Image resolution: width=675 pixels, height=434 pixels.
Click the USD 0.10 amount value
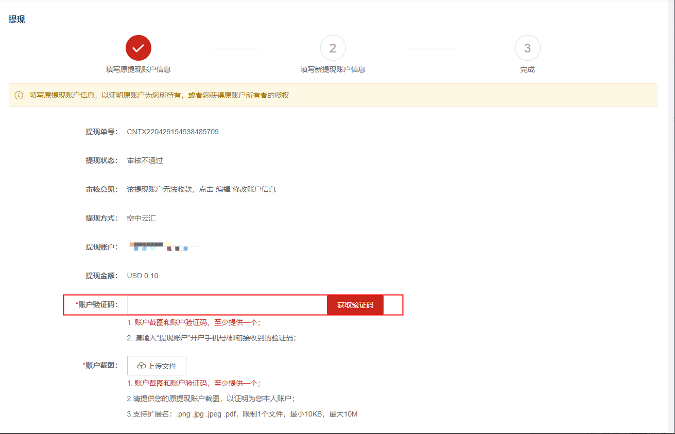point(143,276)
